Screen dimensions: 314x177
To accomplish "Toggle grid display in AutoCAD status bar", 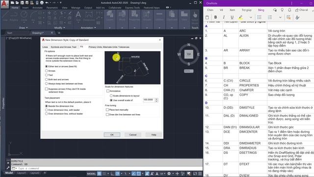I will pyautogui.click(x=99, y=174).
